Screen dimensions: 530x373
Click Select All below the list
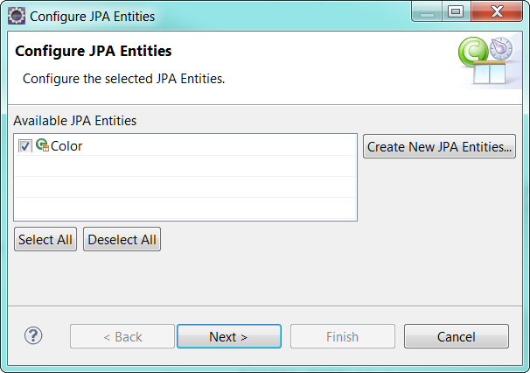pyautogui.click(x=45, y=240)
